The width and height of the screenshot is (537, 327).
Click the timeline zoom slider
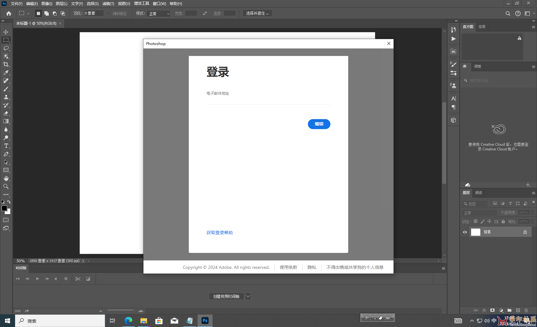(x=121, y=310)
